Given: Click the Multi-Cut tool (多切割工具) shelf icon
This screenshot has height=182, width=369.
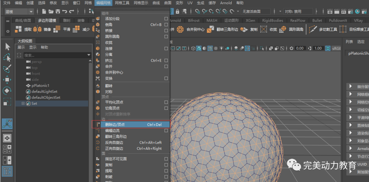Looking at the screenshot, I should click(x=313, y=29).
